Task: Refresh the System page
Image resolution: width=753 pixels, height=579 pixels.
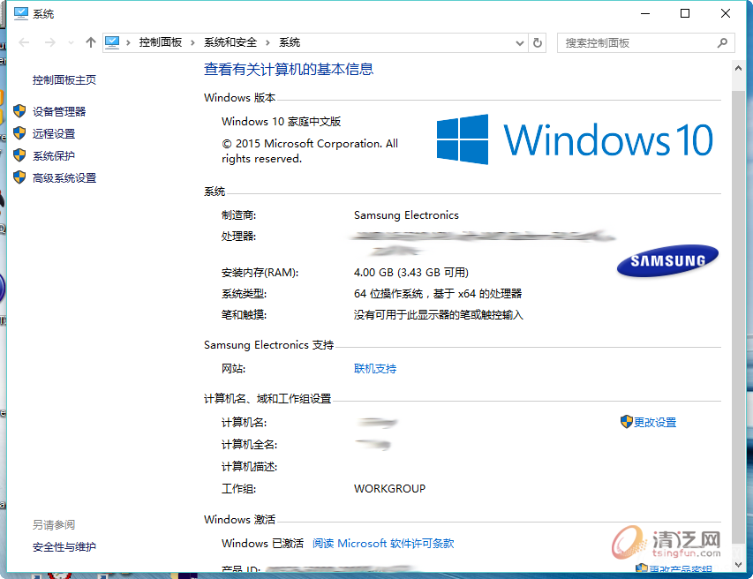Action: point(538,42)
